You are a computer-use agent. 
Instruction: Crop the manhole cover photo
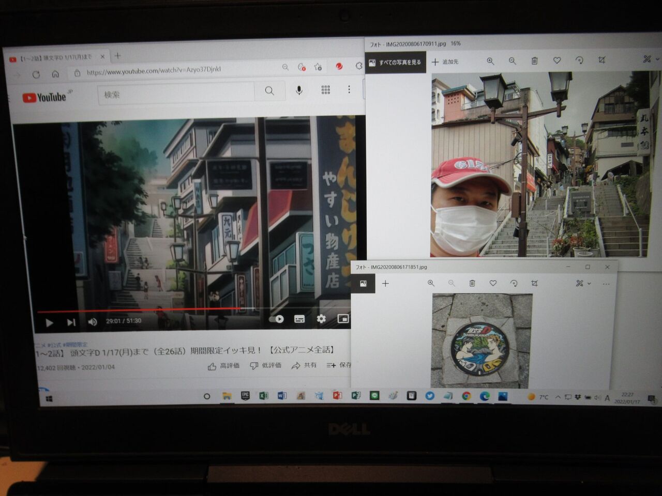534,283
